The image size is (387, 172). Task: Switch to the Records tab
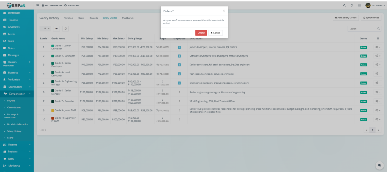point(94,18)
